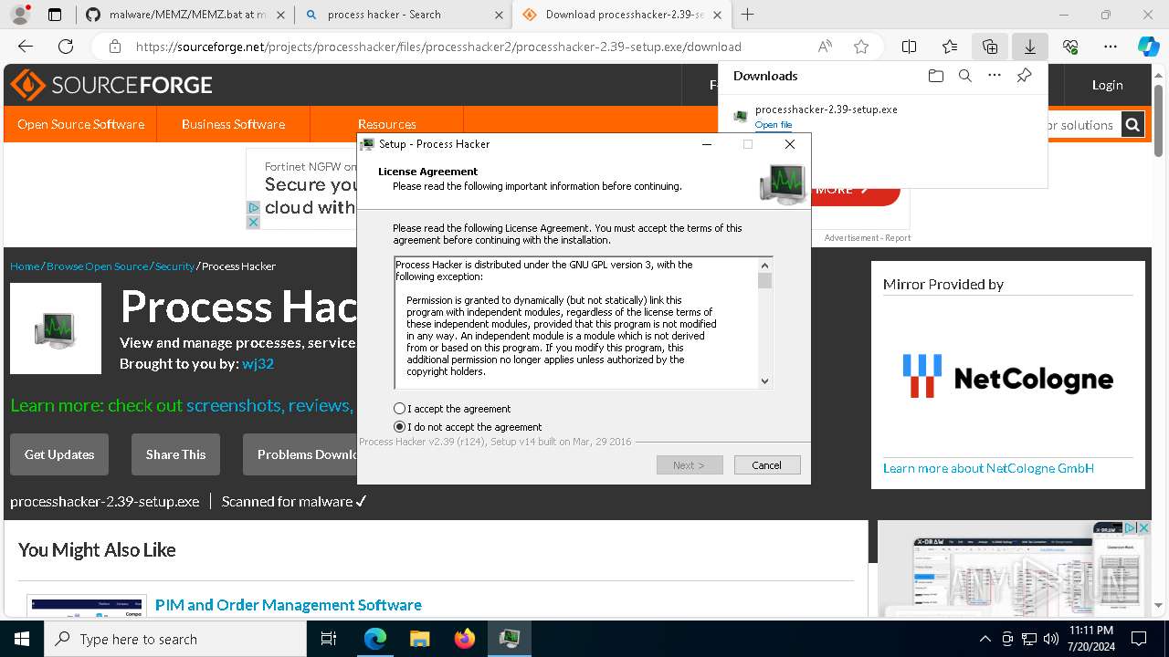Click the site lock icon in address bar
The width and height of the screenshot is (1169, 657).
tap(114, 47)
